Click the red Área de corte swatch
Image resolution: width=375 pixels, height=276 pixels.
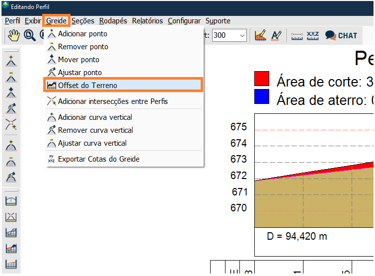(262, 79)
